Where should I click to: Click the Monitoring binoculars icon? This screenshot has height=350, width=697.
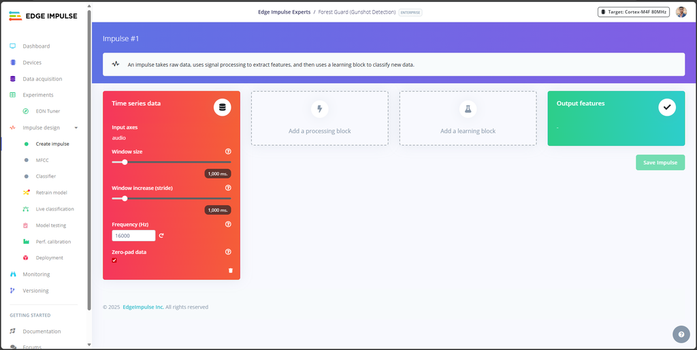pyautogui.click(x=13, y=274)
